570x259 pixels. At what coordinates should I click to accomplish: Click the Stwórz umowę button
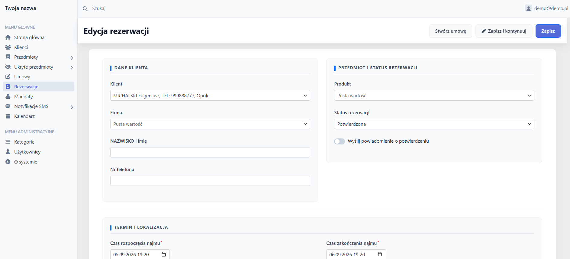pos(450,31)
